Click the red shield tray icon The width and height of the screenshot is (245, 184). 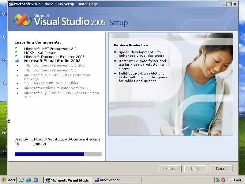(223, 180)
